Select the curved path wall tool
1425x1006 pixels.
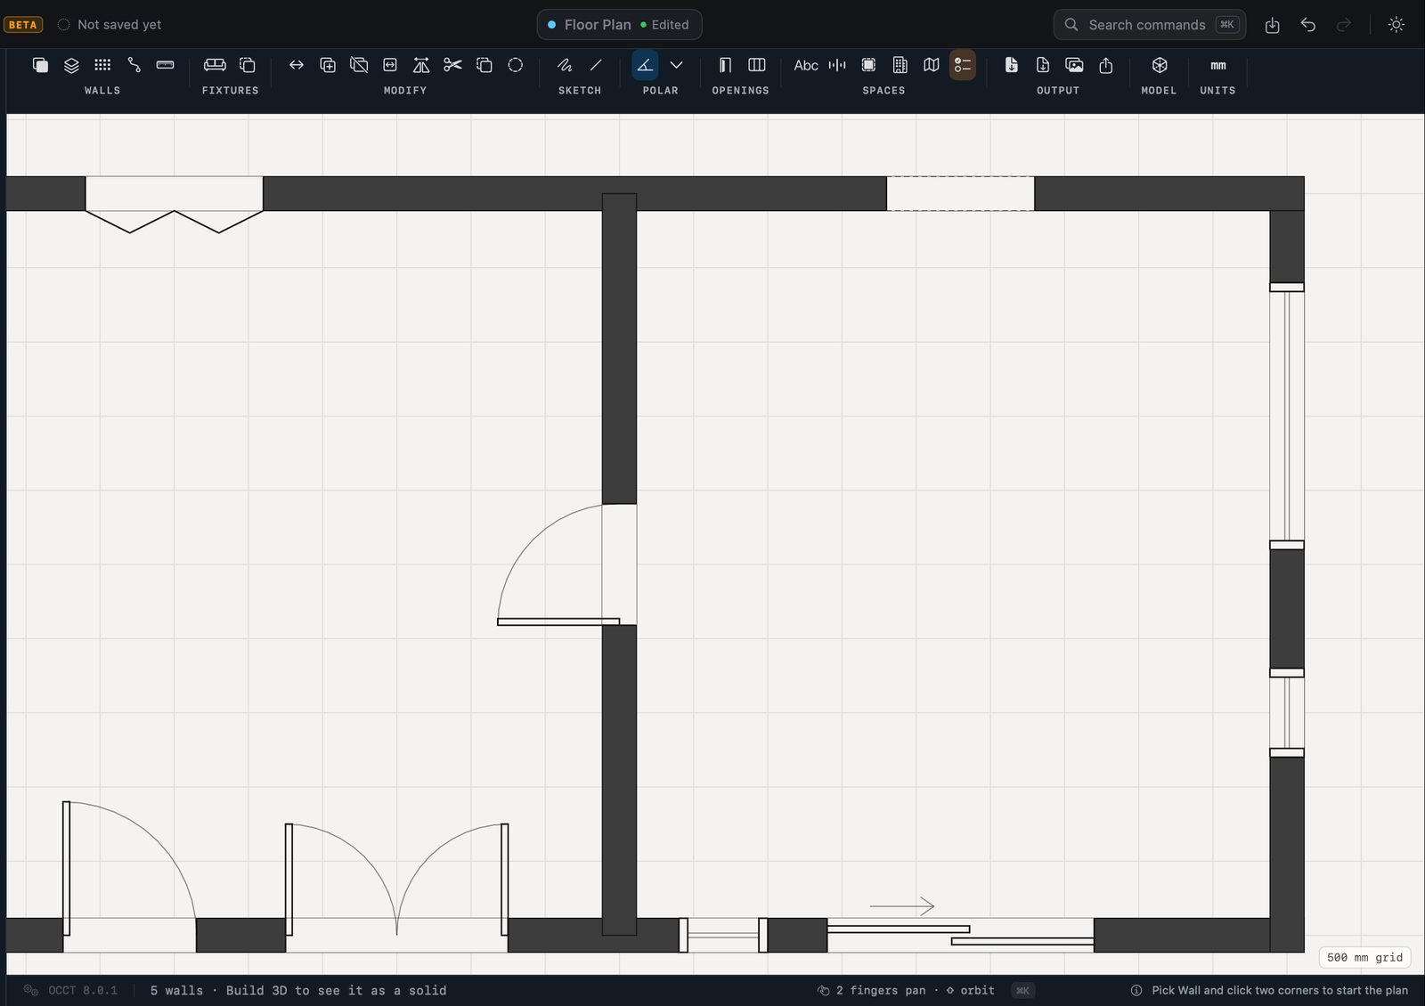(134, 65)
